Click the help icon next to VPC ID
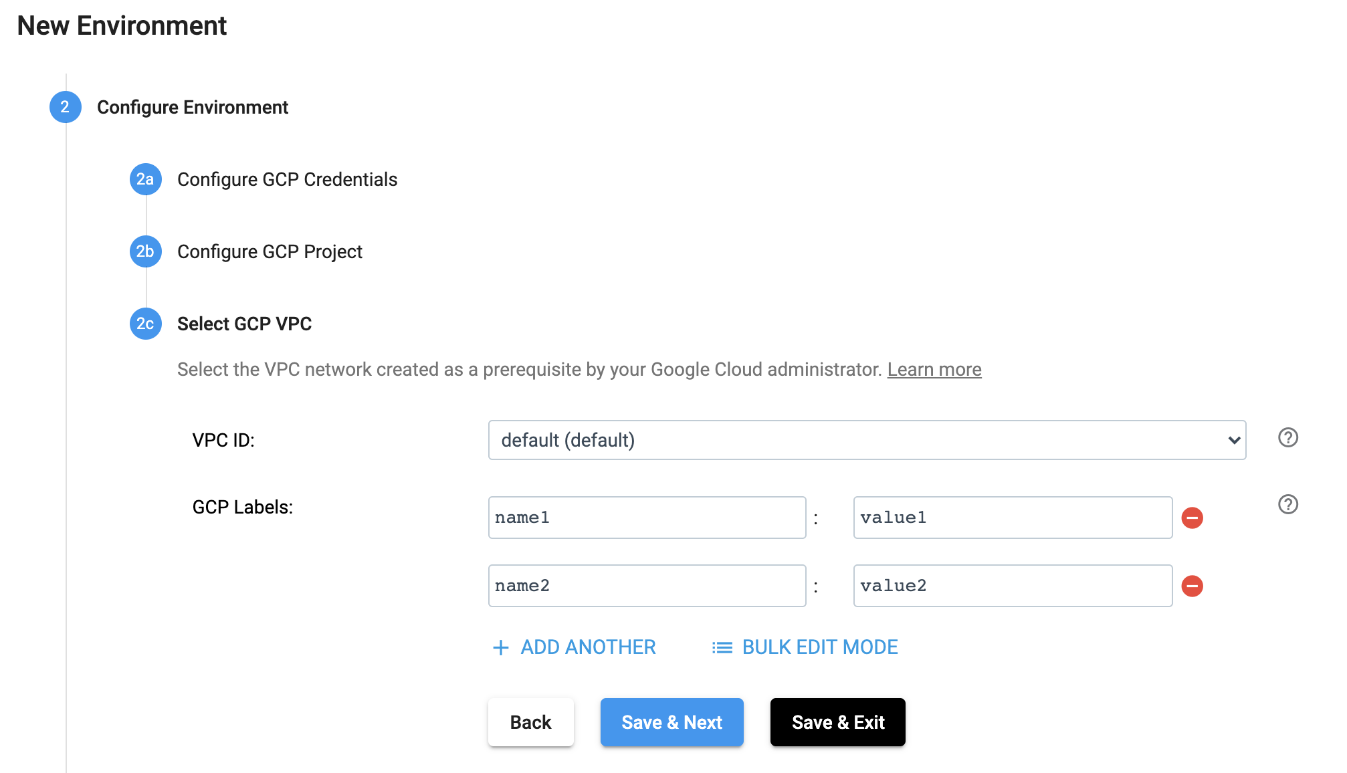Viewport: 1347px width, 773px height. [1287, 438]
